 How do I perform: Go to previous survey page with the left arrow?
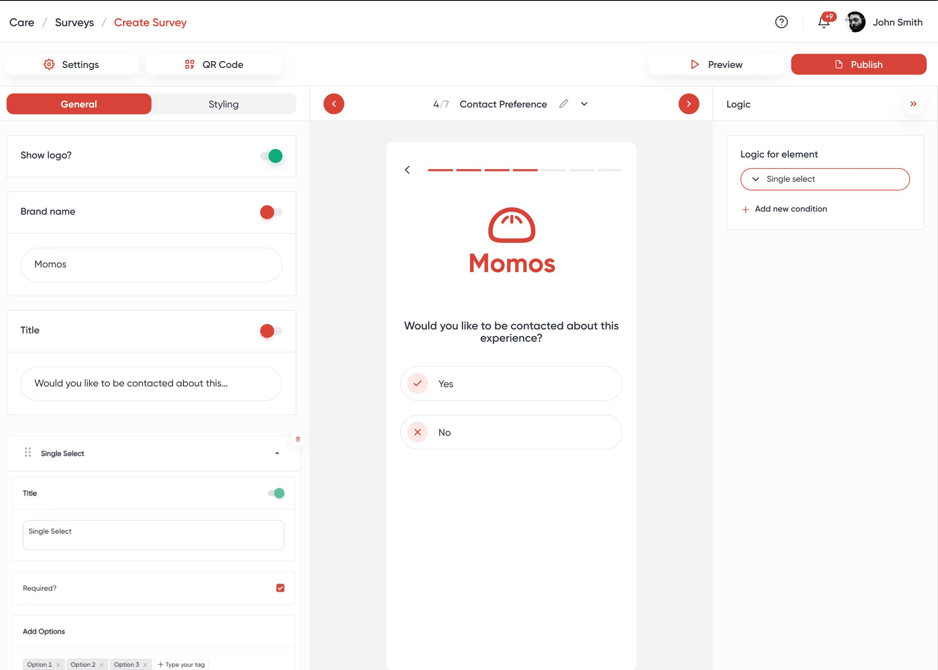[x=334, y=104]
